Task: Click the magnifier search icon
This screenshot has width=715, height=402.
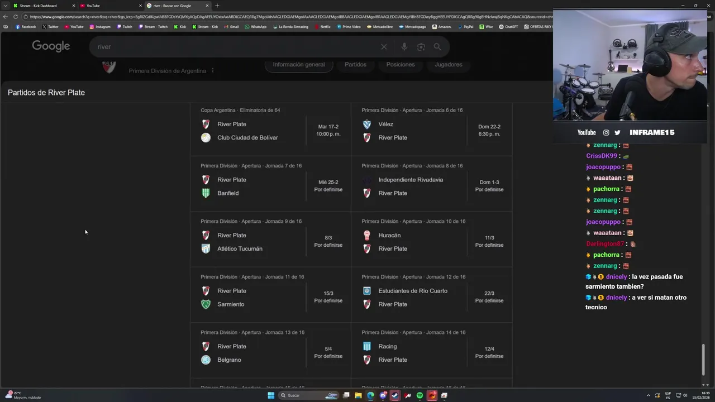Action: 437,47
